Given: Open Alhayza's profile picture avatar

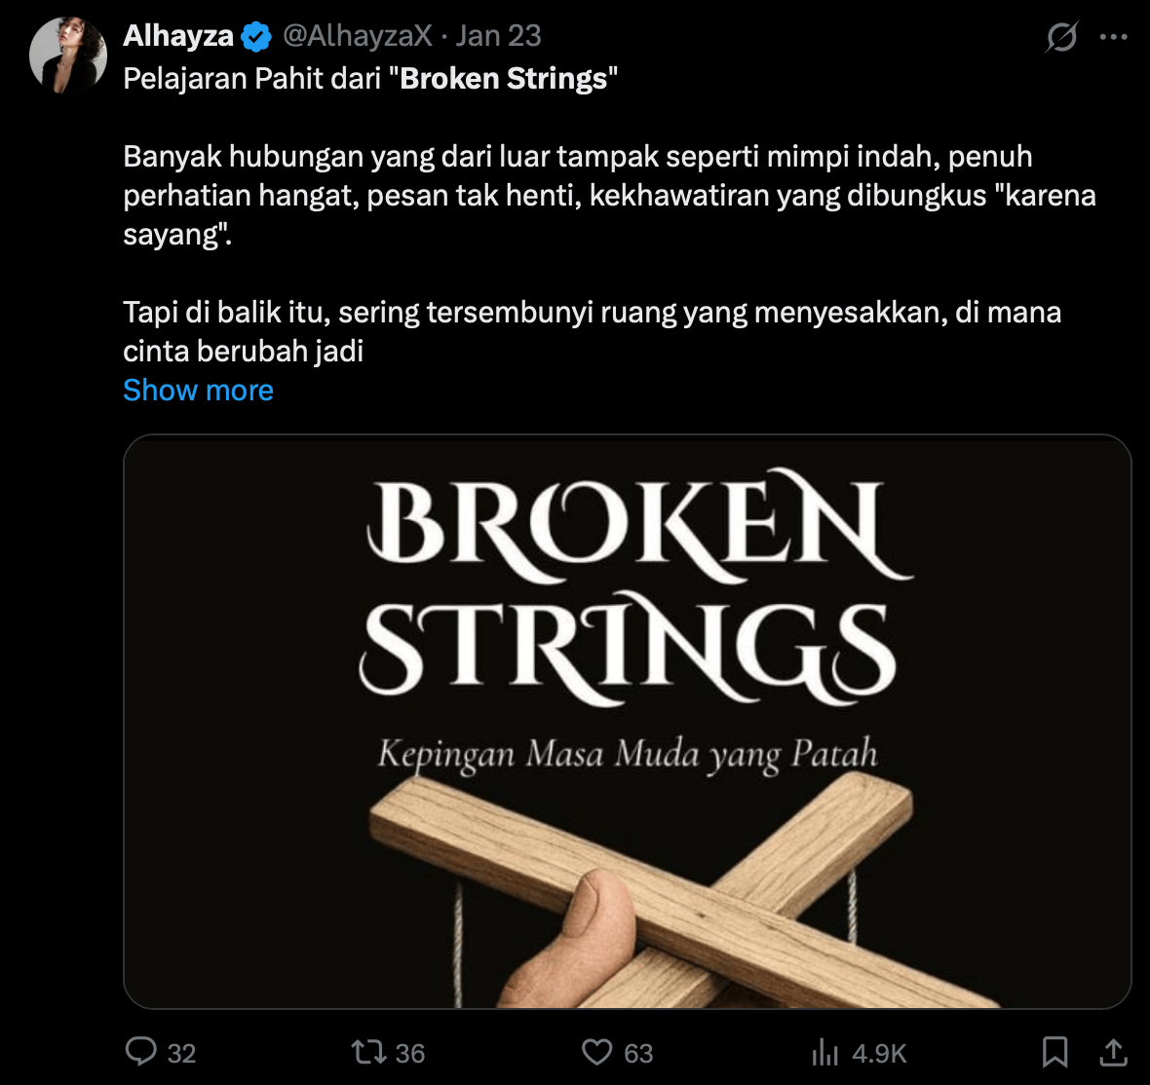Looking at the screenshot, I should (67, 55).
